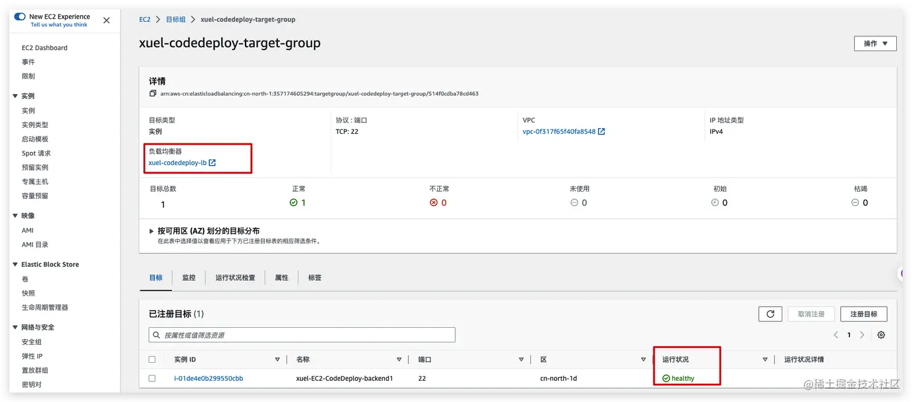Screen dimensions: 912x402
Task: Click the draining status icon under 枯竭
Action: coord(855,203)
